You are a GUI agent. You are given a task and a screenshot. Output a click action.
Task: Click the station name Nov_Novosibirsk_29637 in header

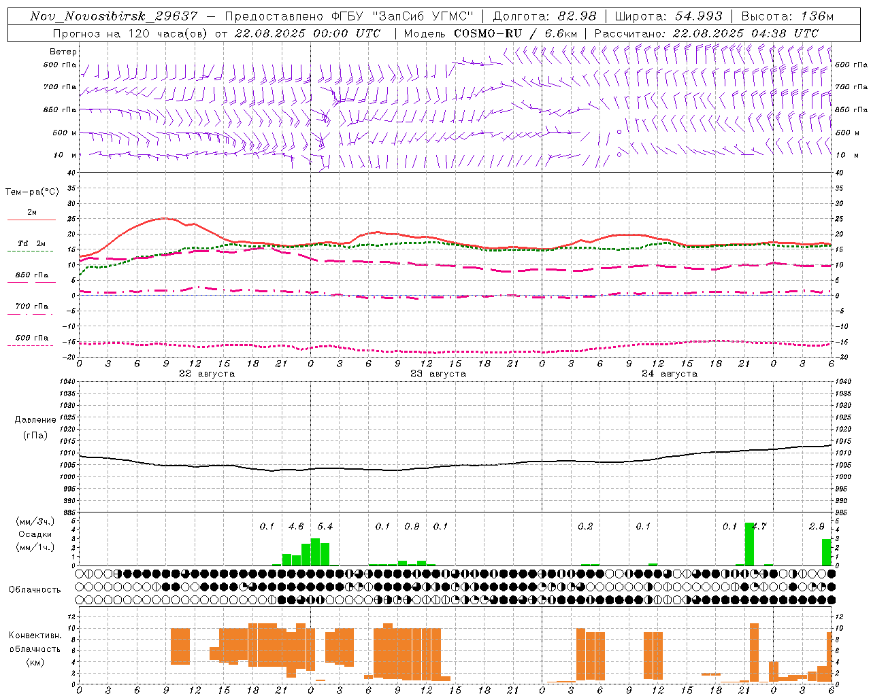[114, 16]
